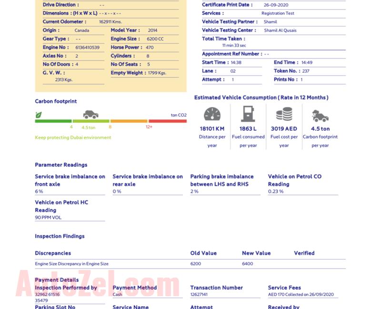Click the green leaf icon under Carbon footprint
Image resolution: width=381 pixels, height=309 pixels.
[x=39, y=115]
